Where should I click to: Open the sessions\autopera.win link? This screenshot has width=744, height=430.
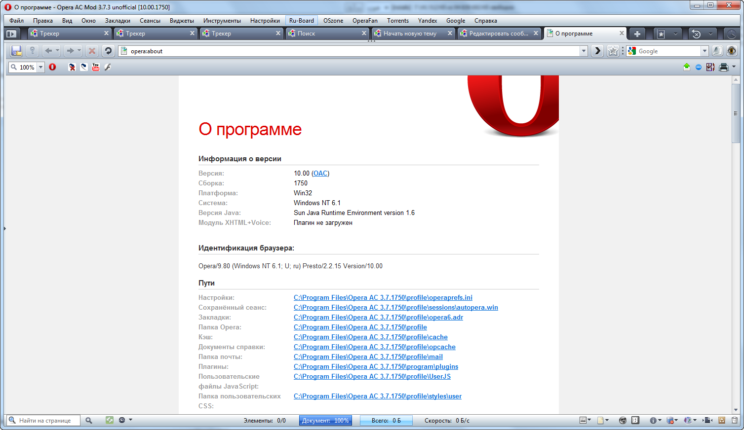[396, 307]
